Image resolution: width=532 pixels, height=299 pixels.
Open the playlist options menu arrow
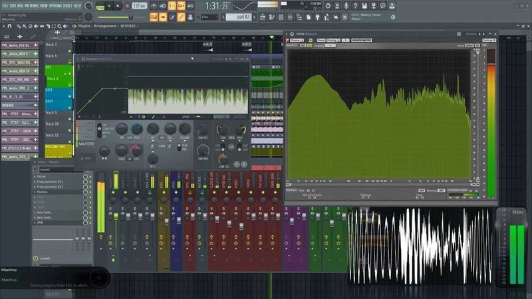pos(4,26)
